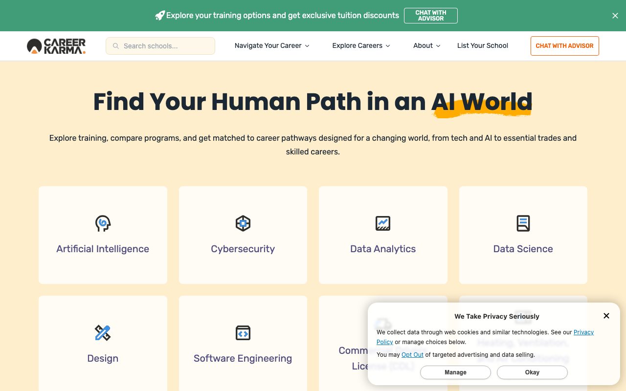Screen dimensions: 626x391
Task: Click the Design pencil-ruler icon
Action: (x=103, y=333)
